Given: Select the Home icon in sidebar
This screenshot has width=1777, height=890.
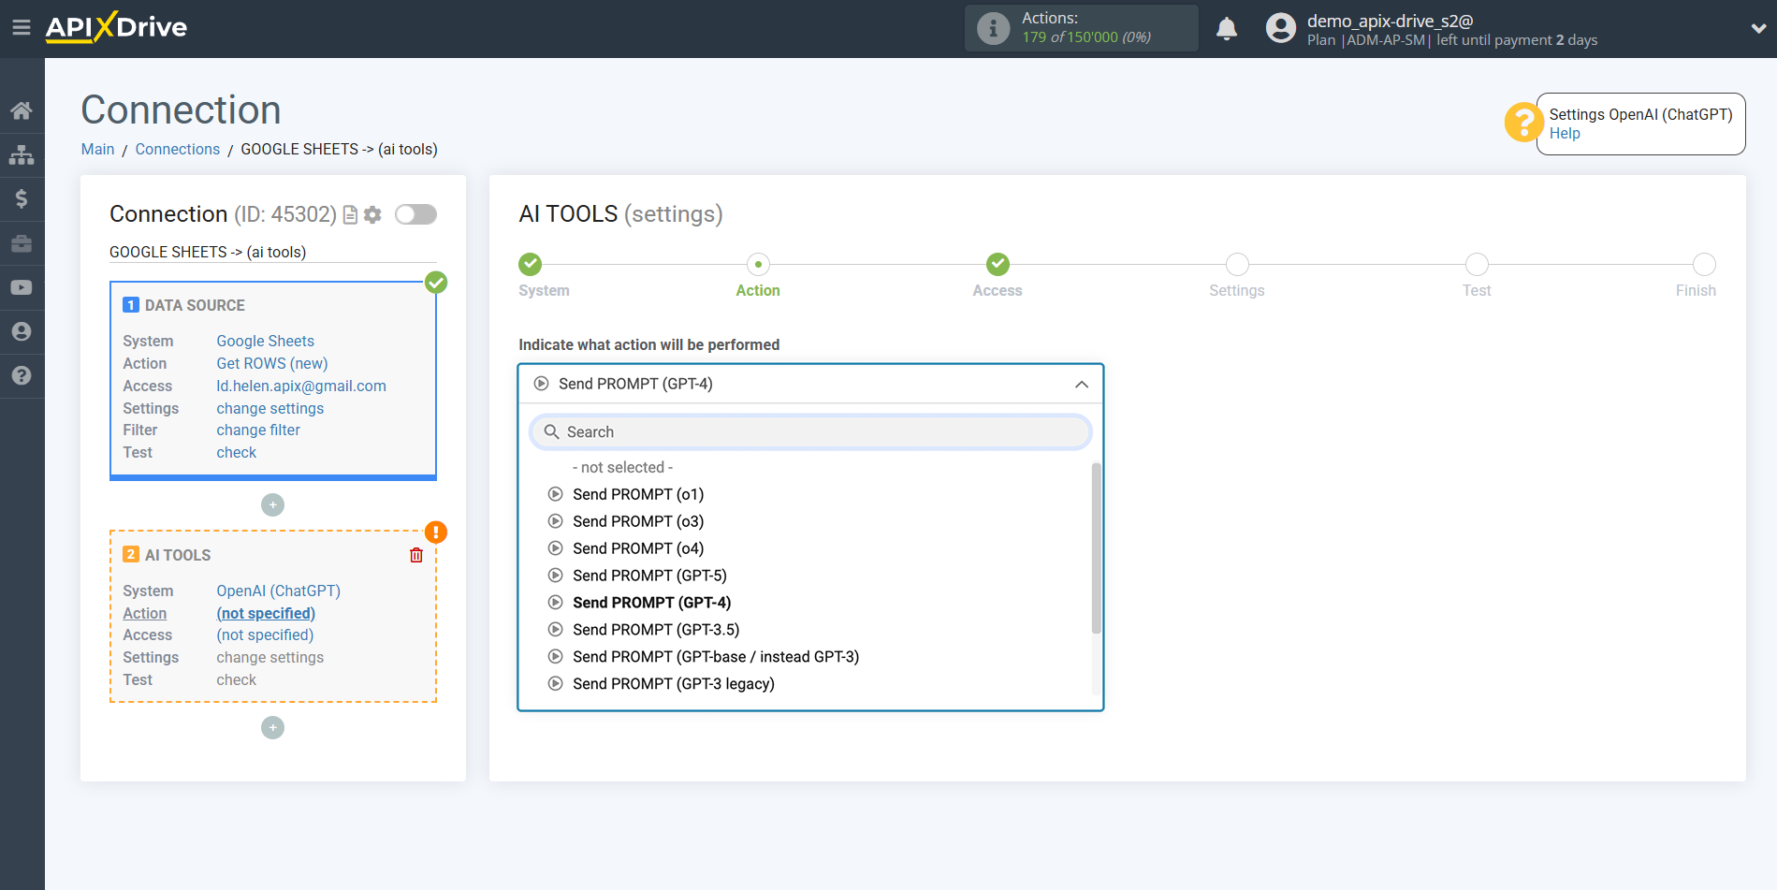Looking at the screenshot, I should click(22, 109).
